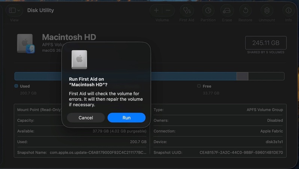Click the Apple Fabric connection value

tap(272, 131)
